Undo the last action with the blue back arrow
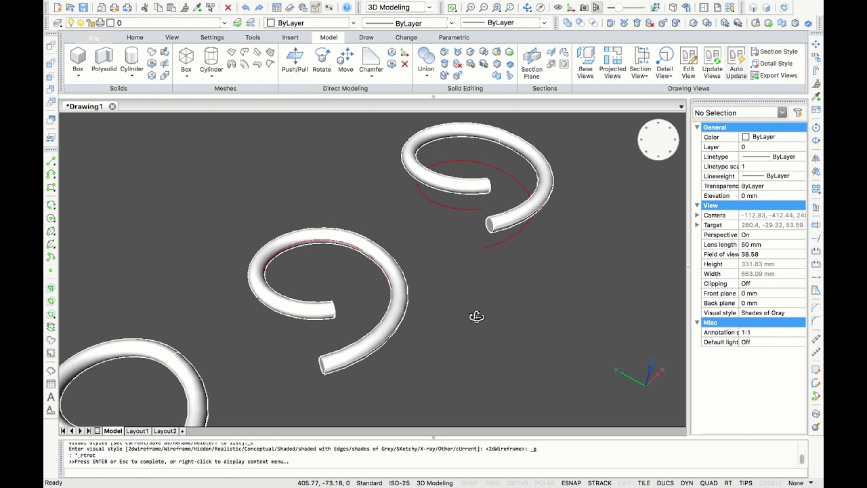The height and width of the screenshot is (488, 867). click(x=245, y=7)
